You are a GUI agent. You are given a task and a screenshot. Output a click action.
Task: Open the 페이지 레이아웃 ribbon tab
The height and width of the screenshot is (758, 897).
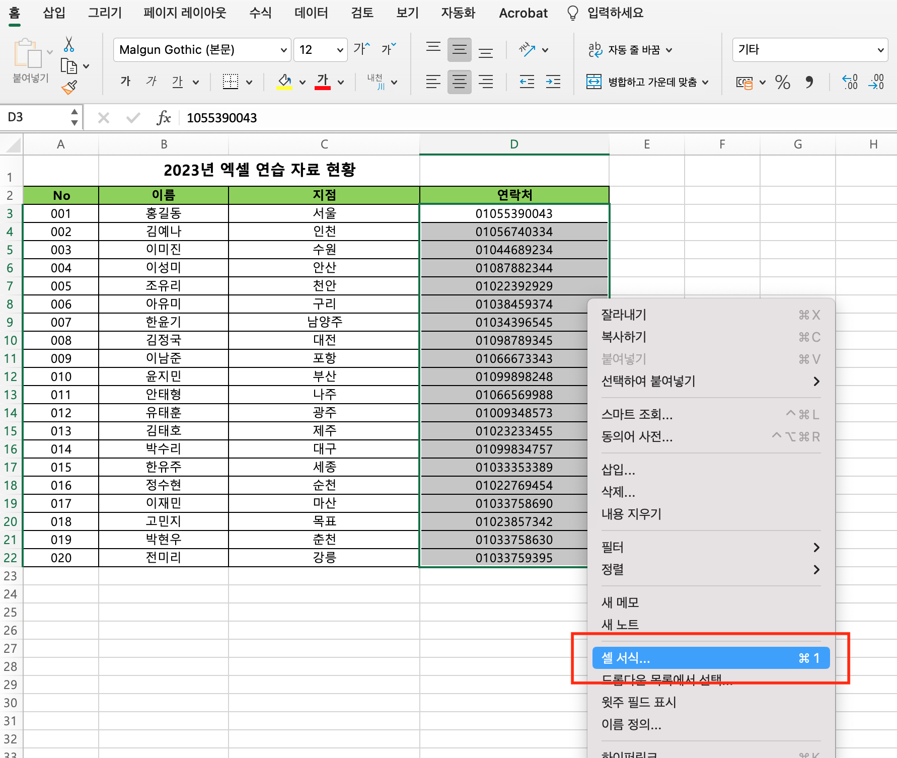tap(185, 13)
